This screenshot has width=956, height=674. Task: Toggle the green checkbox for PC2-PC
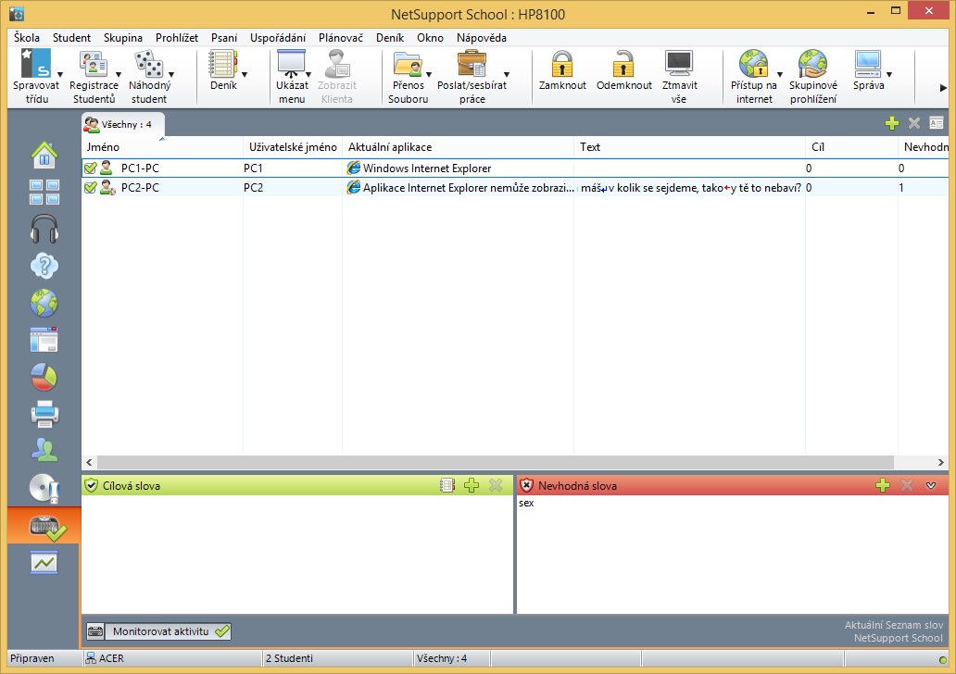[x=90, y=188]
